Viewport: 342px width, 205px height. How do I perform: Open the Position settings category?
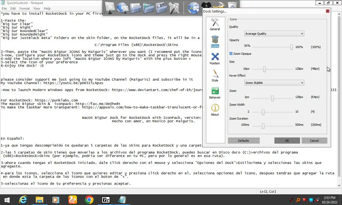pyautogui.click(x=215, y=59)
